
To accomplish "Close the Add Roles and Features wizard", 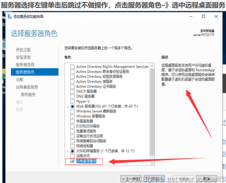I will click(216, 17).
